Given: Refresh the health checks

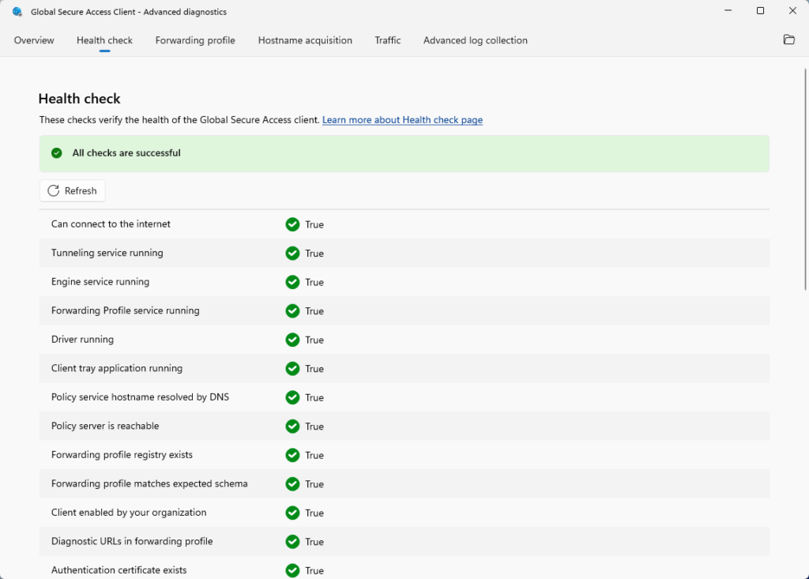Looking at the screenshot, I should tap(72, 191).
